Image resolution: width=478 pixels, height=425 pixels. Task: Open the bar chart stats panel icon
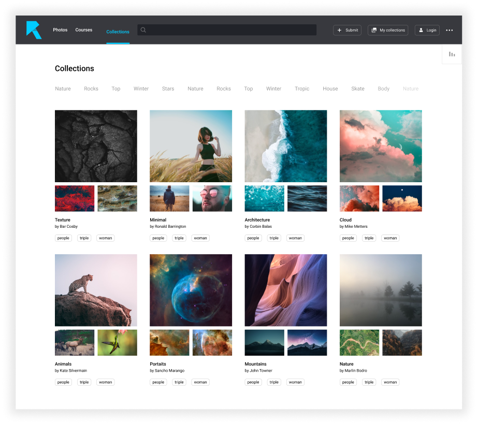tap(452, 54)
